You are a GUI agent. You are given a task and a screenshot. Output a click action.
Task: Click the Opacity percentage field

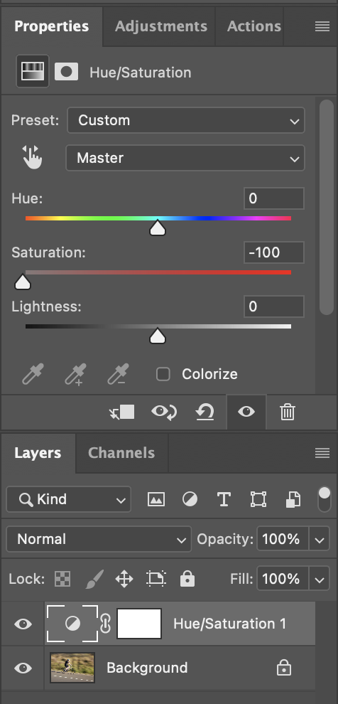click(x=283, y=539)
